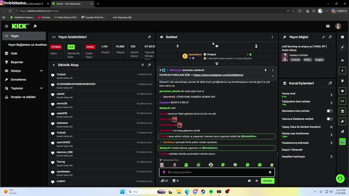Click İzleyici Yönlendir
Image resolution: width=349 pixels, height=196 pixels.
(x=292, y=150)
